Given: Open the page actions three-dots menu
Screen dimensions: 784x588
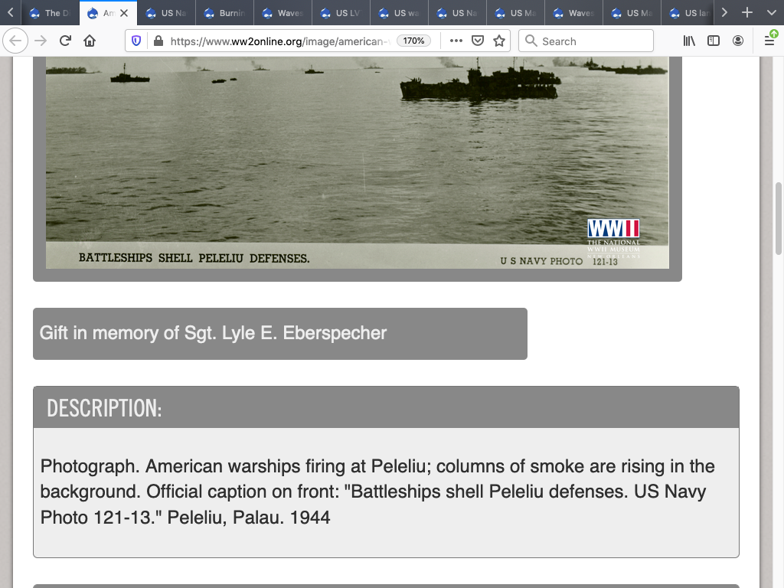Looking at the screenshot, I should click(456, 41).
